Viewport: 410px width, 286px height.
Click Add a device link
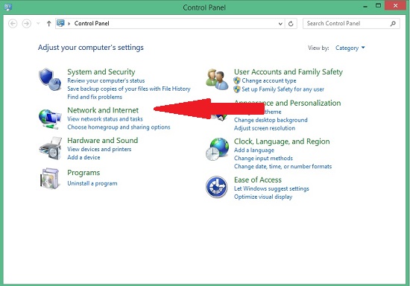83,157
